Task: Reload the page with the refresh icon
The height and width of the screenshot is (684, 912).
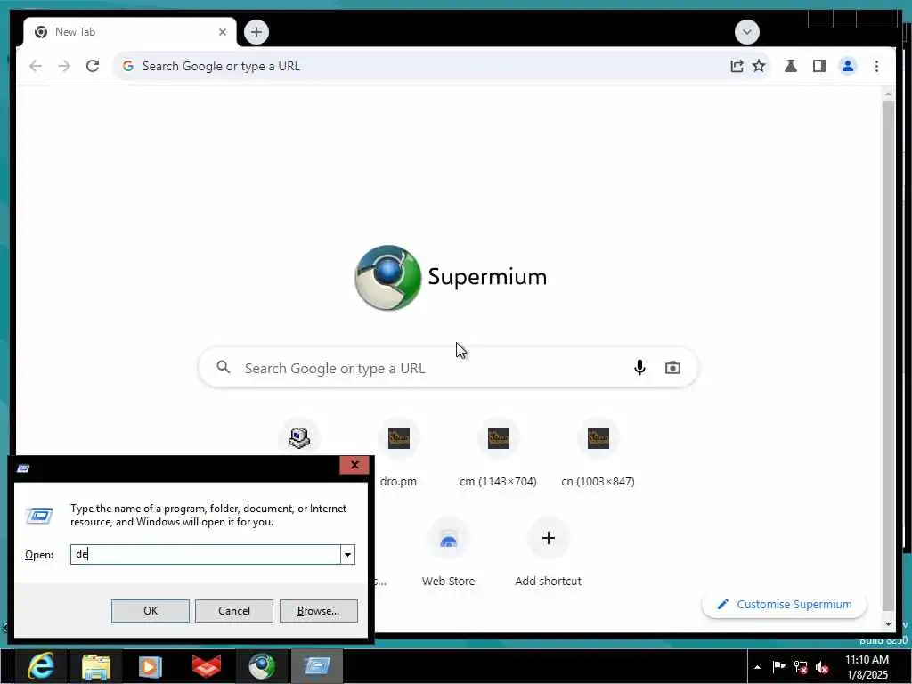Action: pyautogui.click(x=93, y=66)
